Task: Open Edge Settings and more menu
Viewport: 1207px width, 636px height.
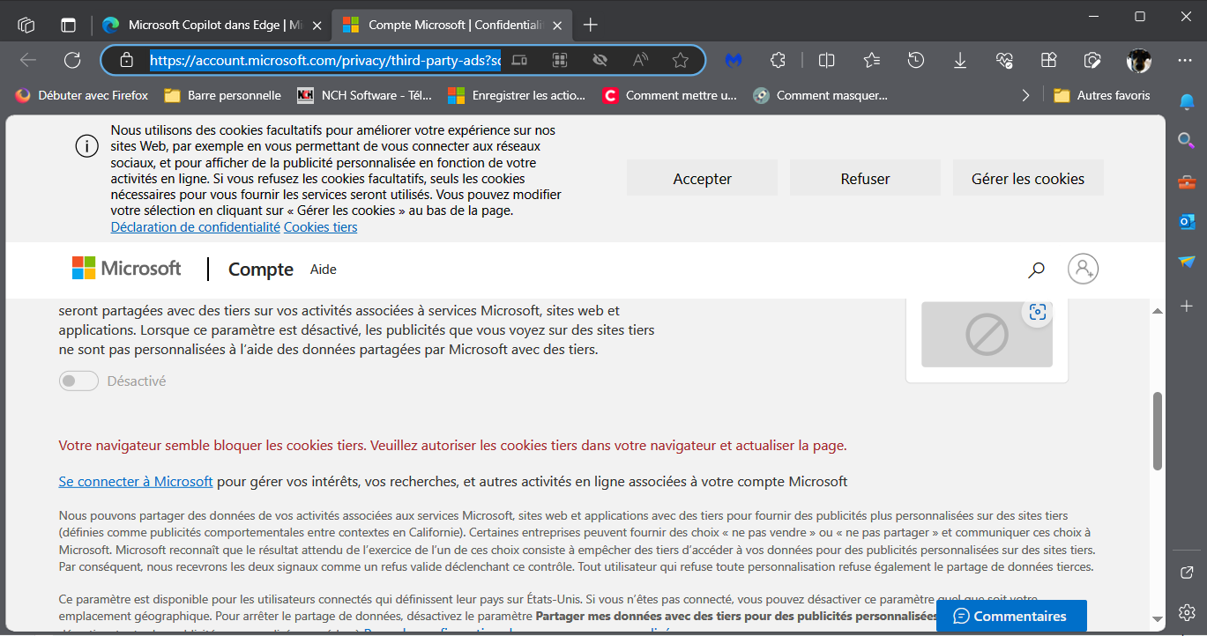Action: pyautogui.click(x=1185, y=60)
